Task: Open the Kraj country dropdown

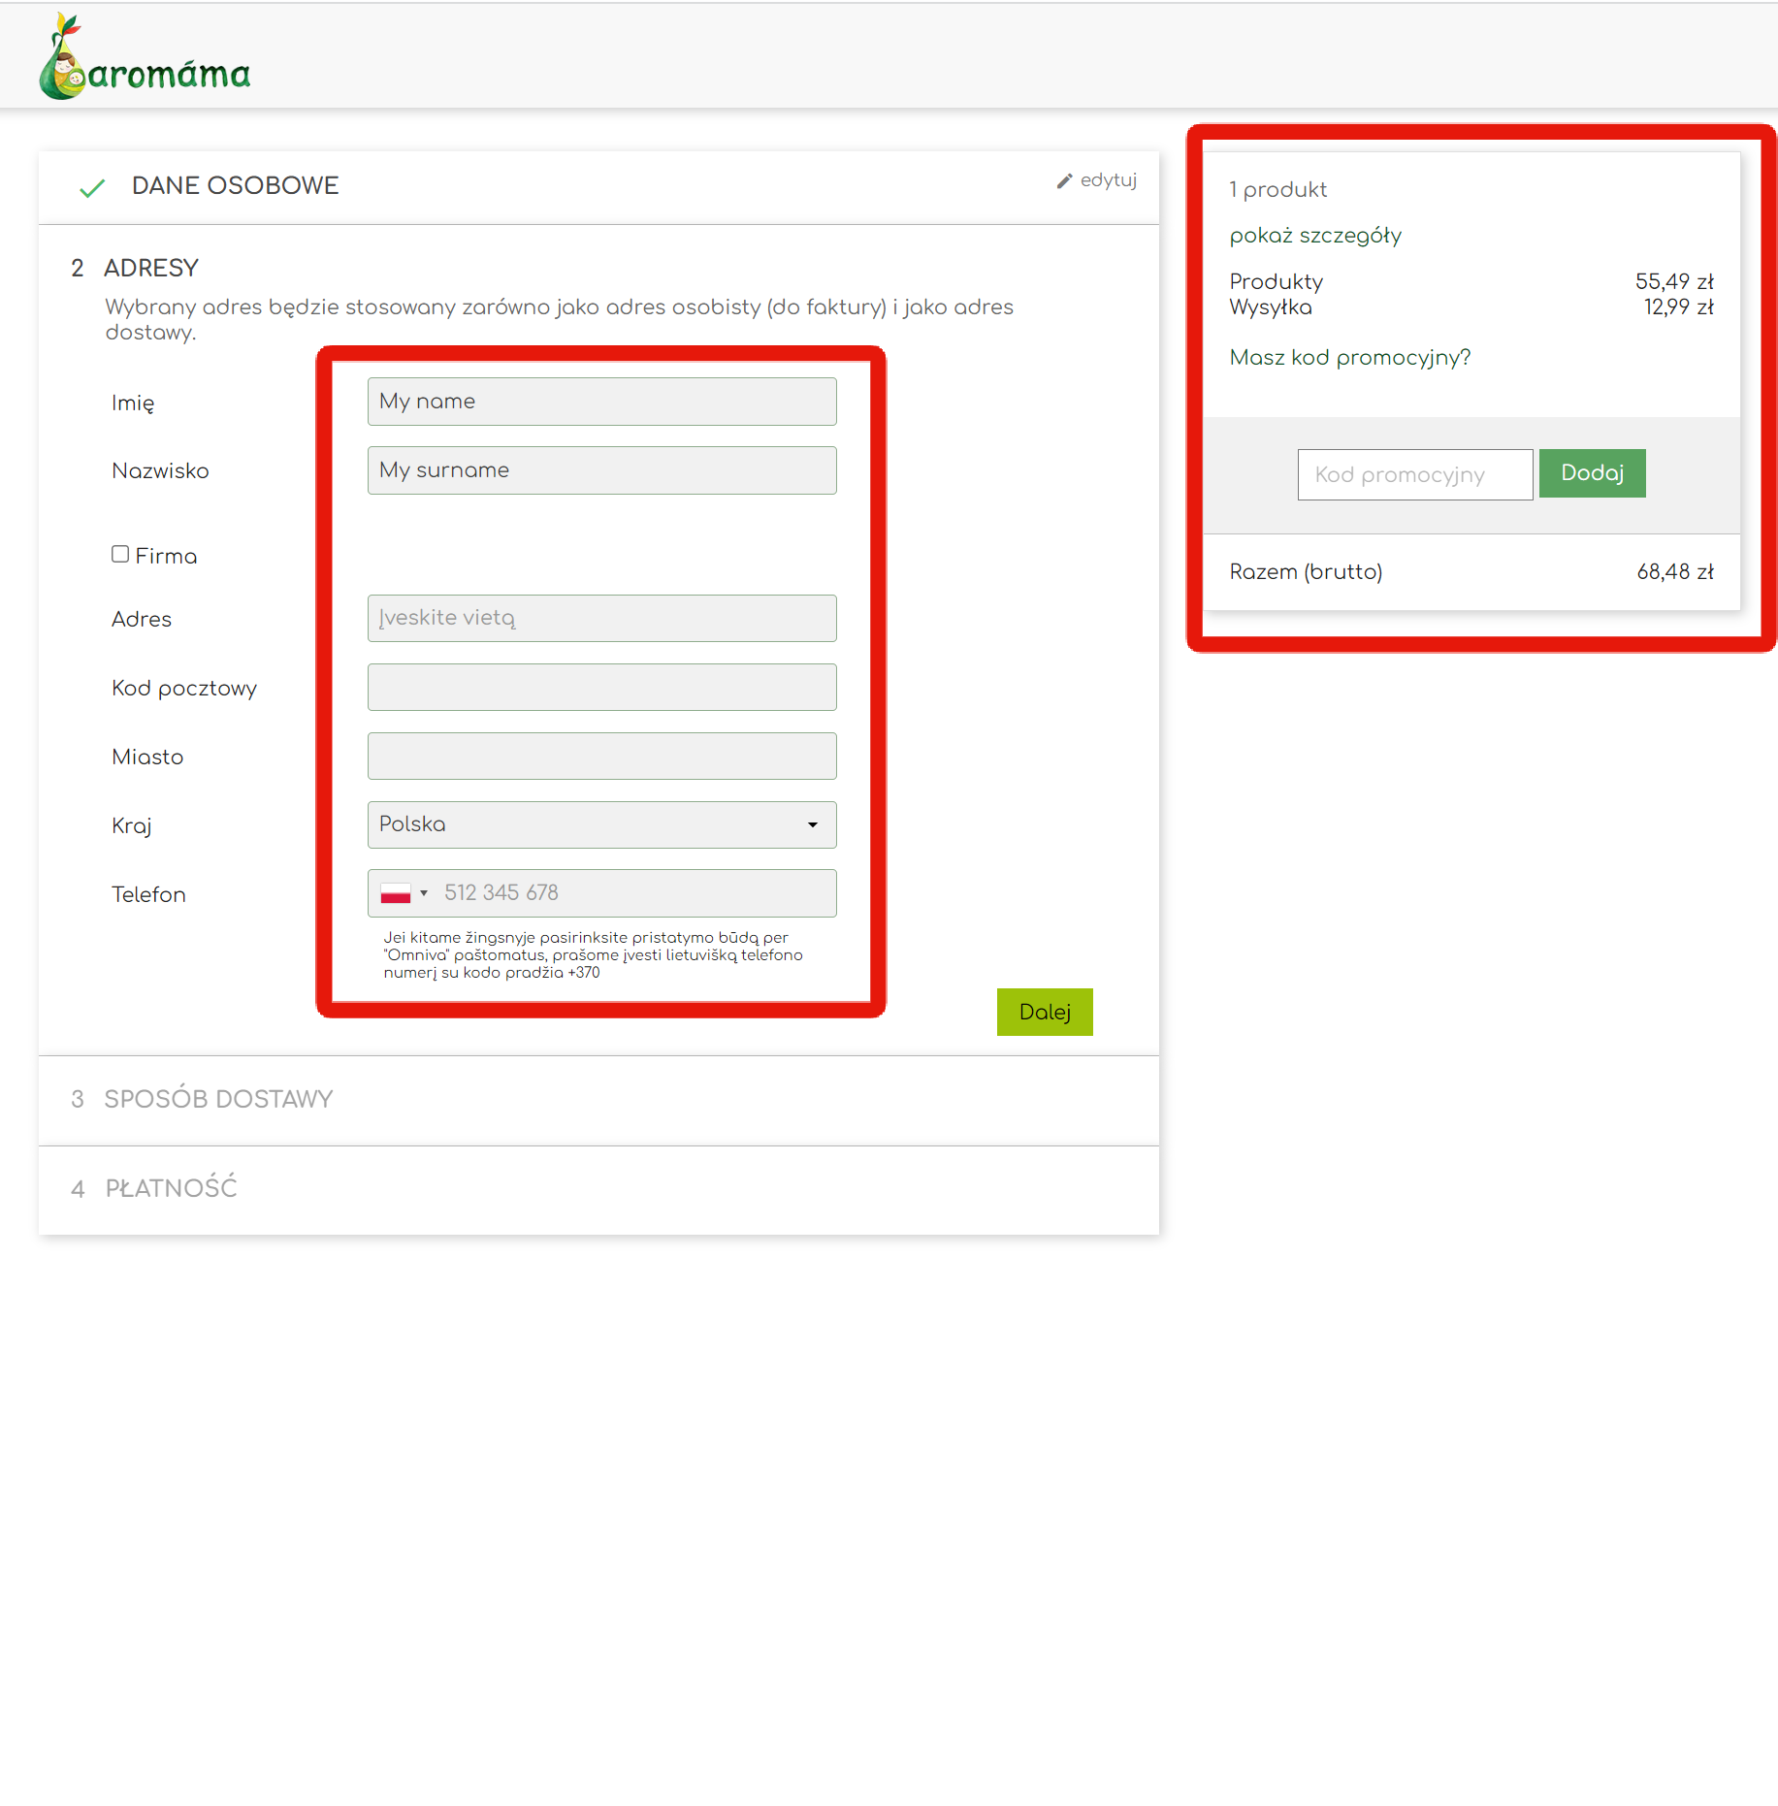Action: (601, 824)
